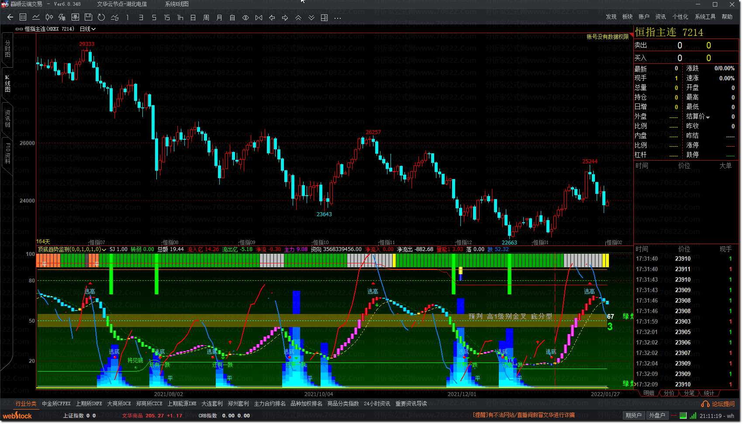The height and width of the screenshot is (424, 743).
Task: Switch to the 1-hour period
Action: 180,17
